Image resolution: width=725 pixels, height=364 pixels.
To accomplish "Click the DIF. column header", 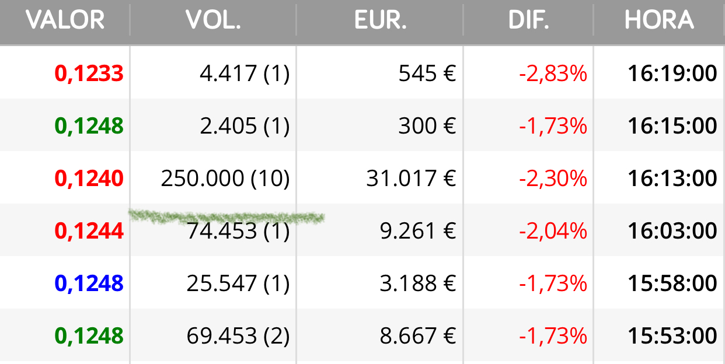I will point(529,21).
